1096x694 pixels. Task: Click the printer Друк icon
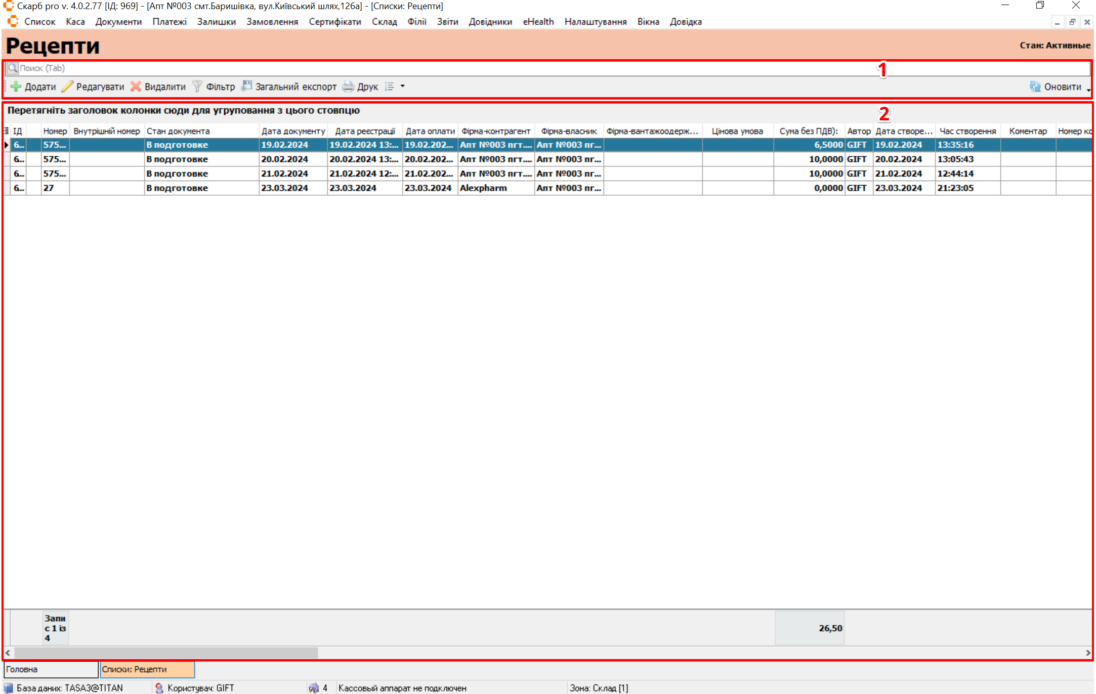coord(348,86)
